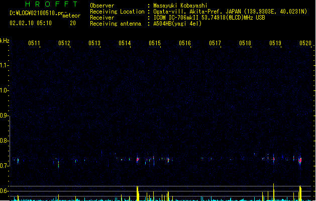Image resolution: width=316 pixels, height=201 pixels.
Task: Click the 0515 time marker
Action: pyautogui.click(x=155, y=43)
